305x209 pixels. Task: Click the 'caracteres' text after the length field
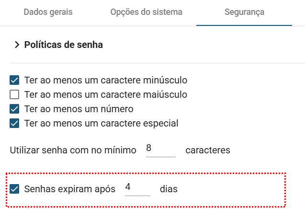click(208, 150)
